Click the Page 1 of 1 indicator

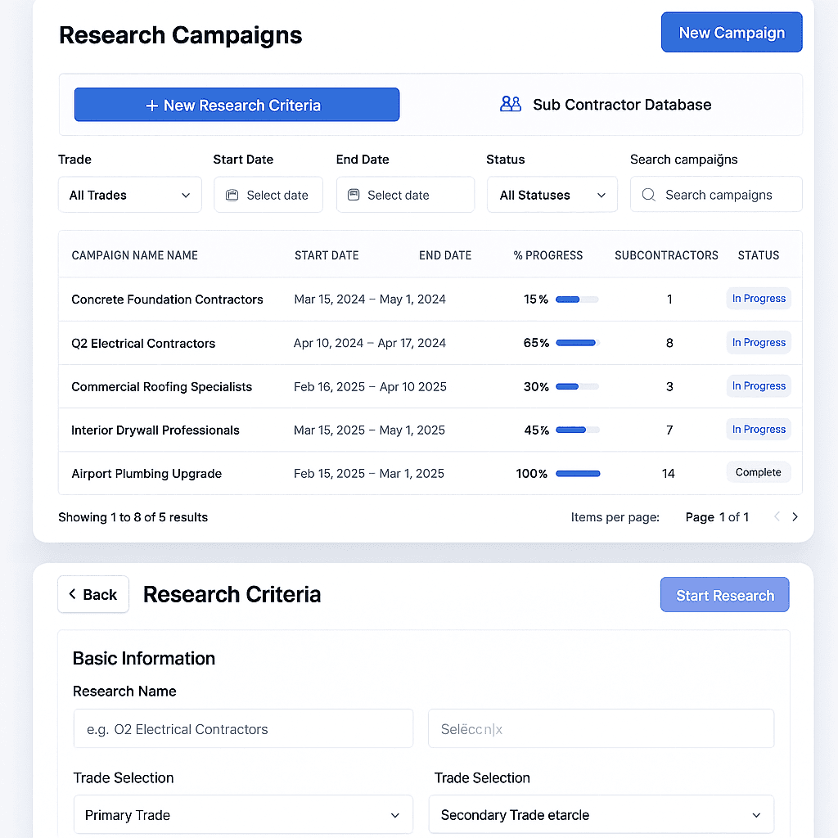[x=717, y=517]
